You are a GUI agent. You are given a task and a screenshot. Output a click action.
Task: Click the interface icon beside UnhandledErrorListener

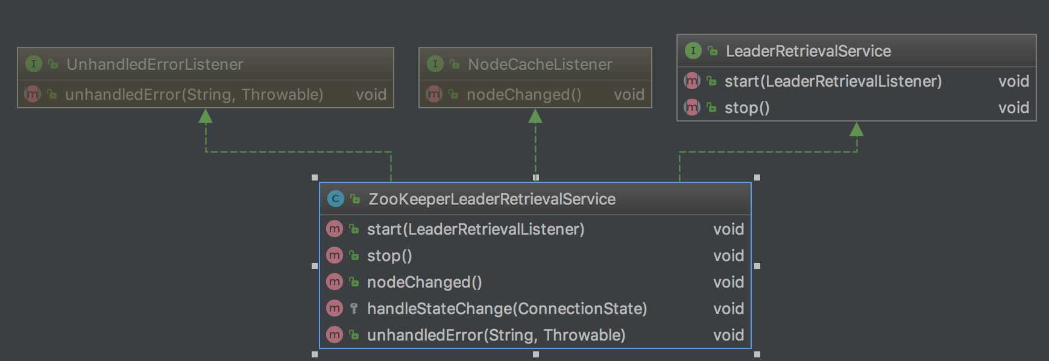click(34, 64)
